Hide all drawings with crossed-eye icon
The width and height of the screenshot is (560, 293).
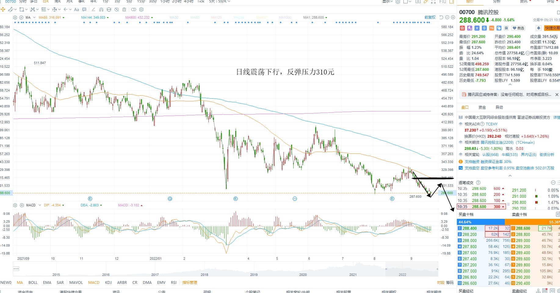click(117, 9)
